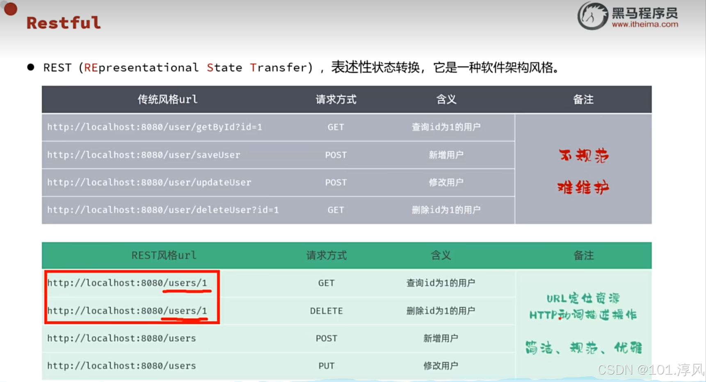Click 新增用户 in the REST table

(x=441, y=339)
